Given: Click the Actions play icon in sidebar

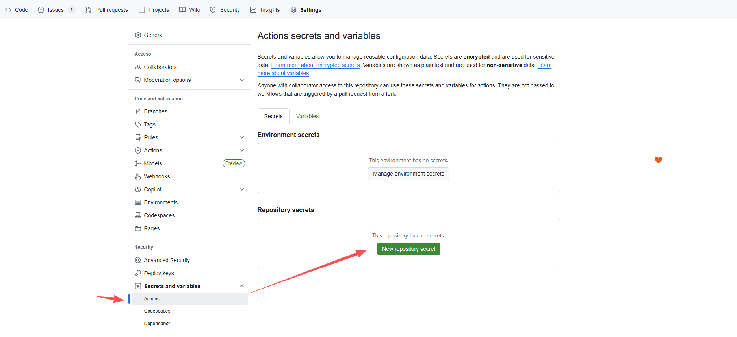Looking at the screenshot, I should point(138,150).
